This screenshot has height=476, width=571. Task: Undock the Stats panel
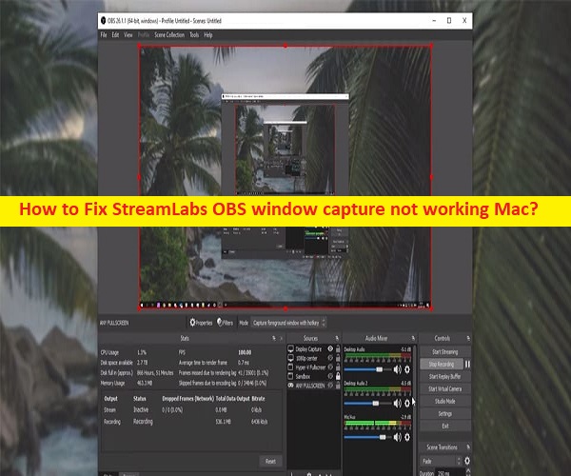coord(274,338)
